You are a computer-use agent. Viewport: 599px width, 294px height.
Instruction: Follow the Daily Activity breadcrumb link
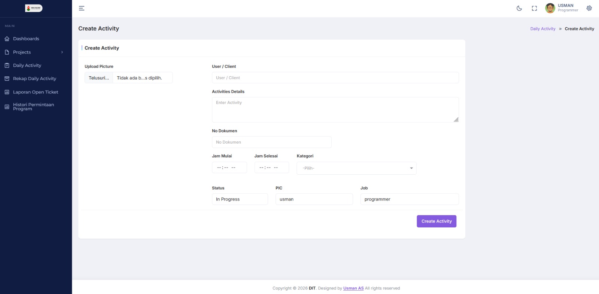pyautogui.click(x=543, y=29)
